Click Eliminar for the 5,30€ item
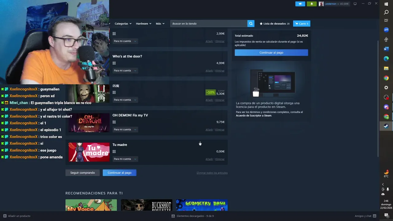The image size is (393, 221). [x=220, y=100]
